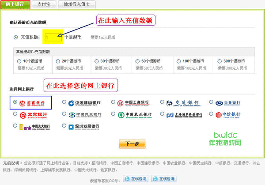
Task: Click the 需要10元人民币 text
Action: [x=31, y=68]
